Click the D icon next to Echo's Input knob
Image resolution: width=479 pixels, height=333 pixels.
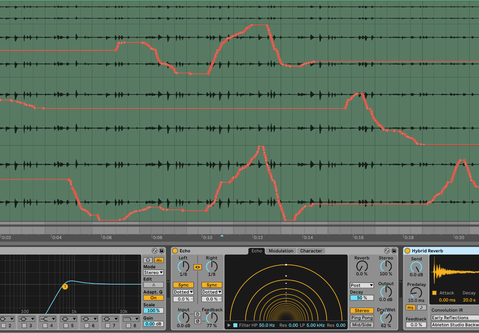click(197, 314)
